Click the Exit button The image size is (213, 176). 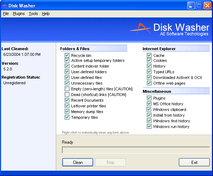coord(194,162)
